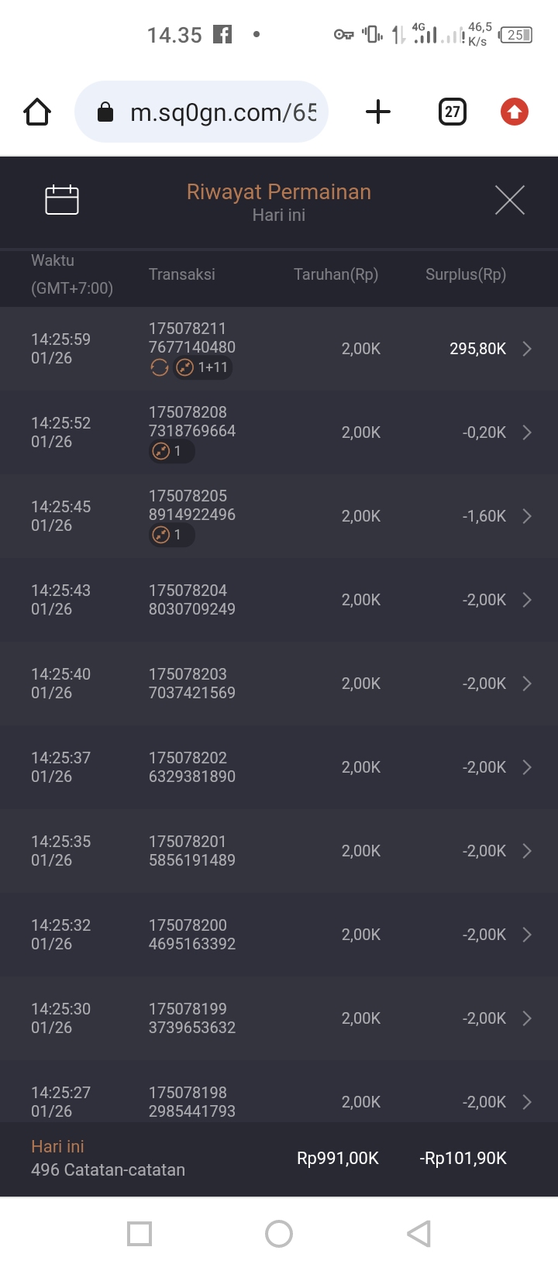
Task: Close the Riwayat Permainan panel
Action: tap(510, 200)
